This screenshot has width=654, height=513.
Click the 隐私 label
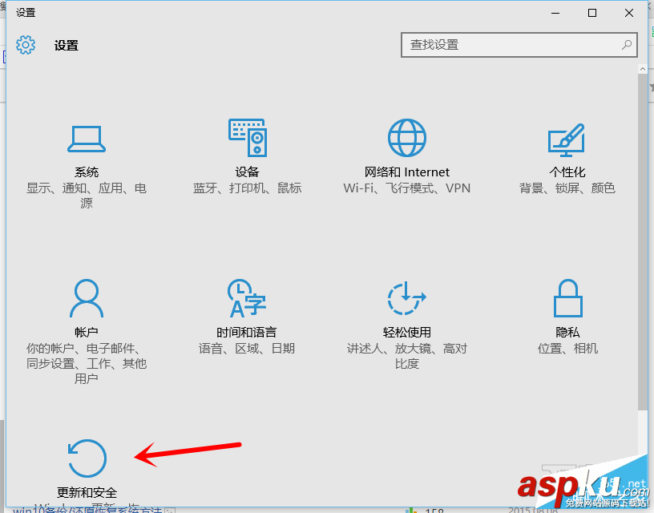pos(567,332)
